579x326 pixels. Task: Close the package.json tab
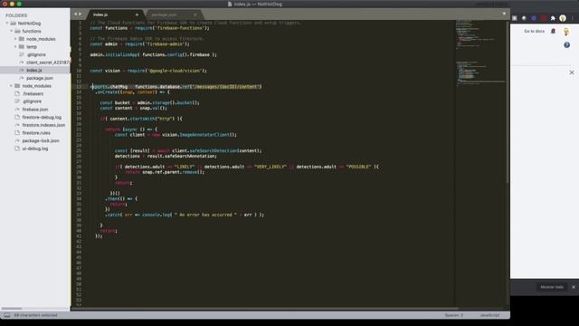tap(195, 14)
